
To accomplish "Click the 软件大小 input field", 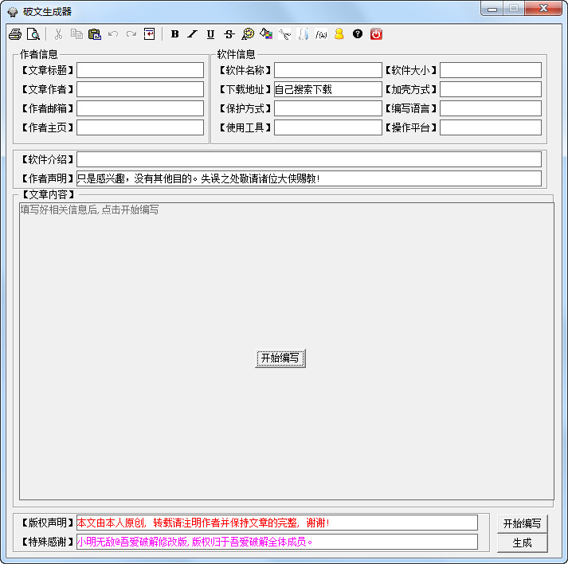I will (491, 70).
